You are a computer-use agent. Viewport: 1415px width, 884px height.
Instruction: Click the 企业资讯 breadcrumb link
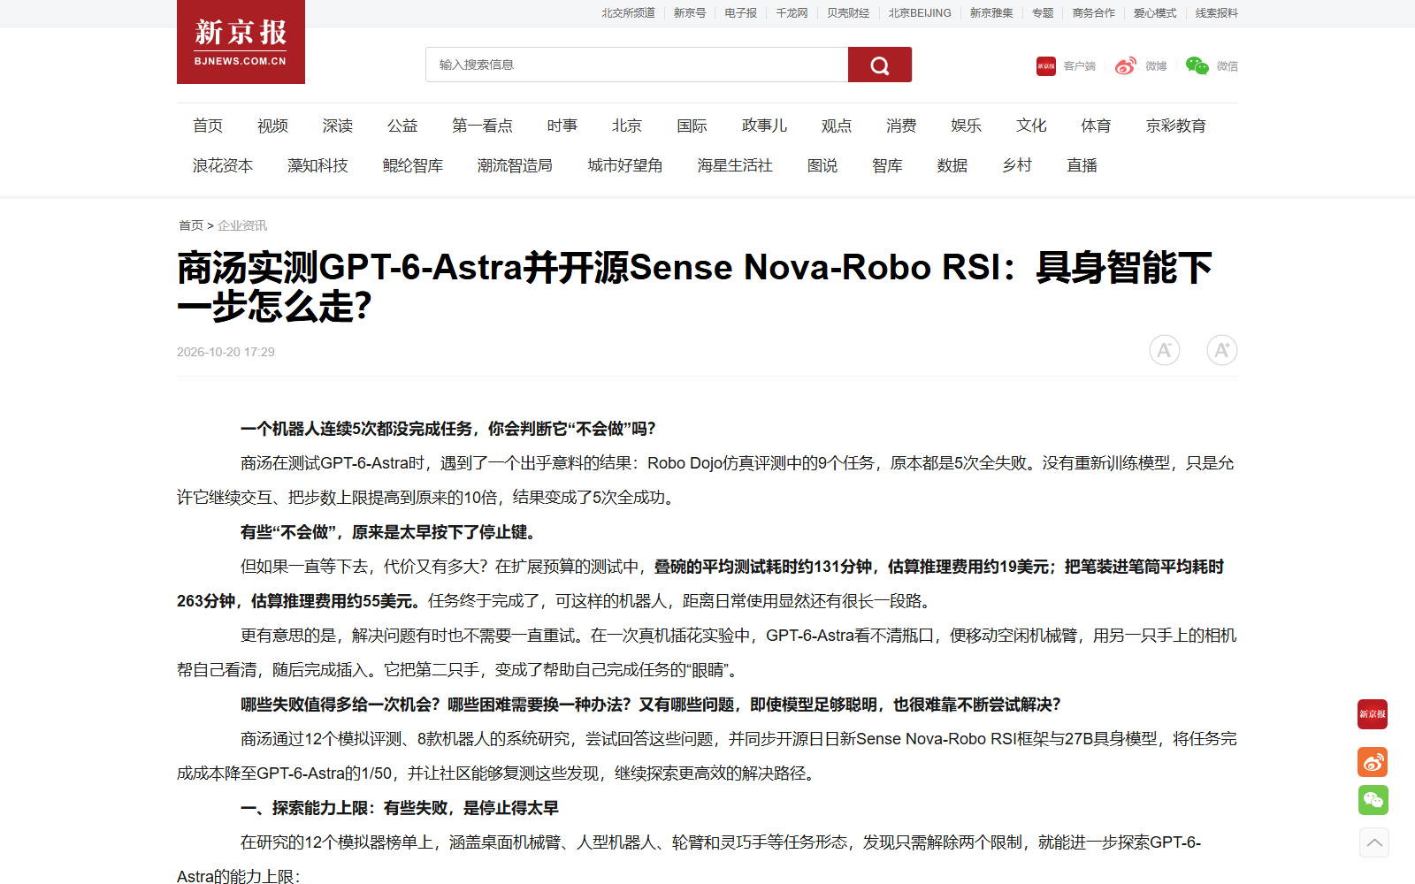[x=242, y=225]
